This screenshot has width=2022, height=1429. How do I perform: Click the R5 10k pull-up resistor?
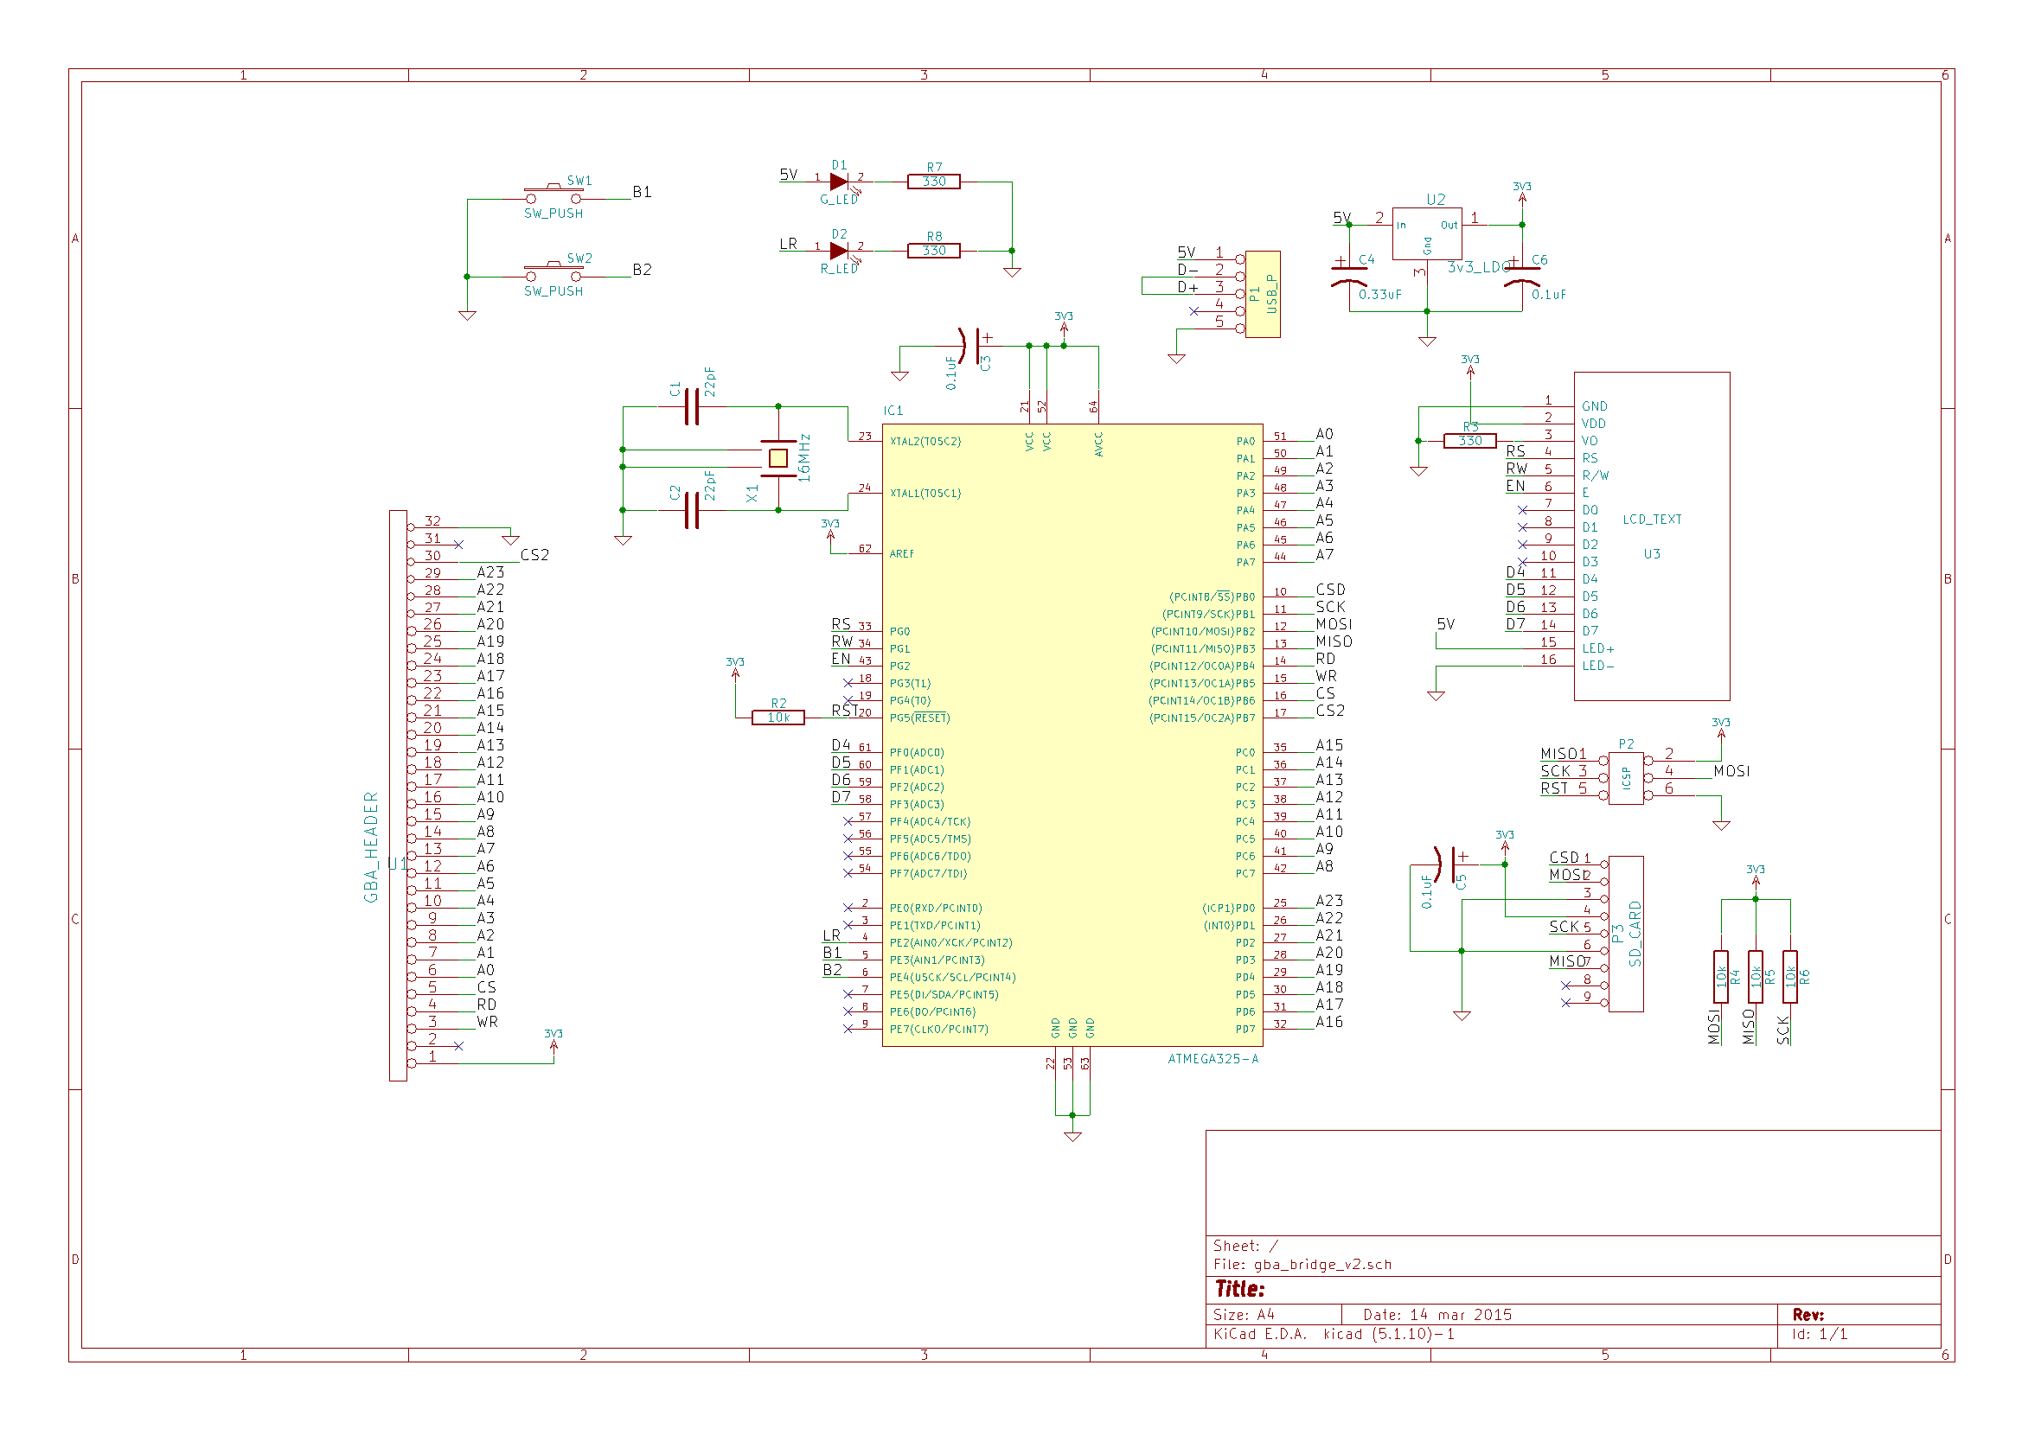1755,976
